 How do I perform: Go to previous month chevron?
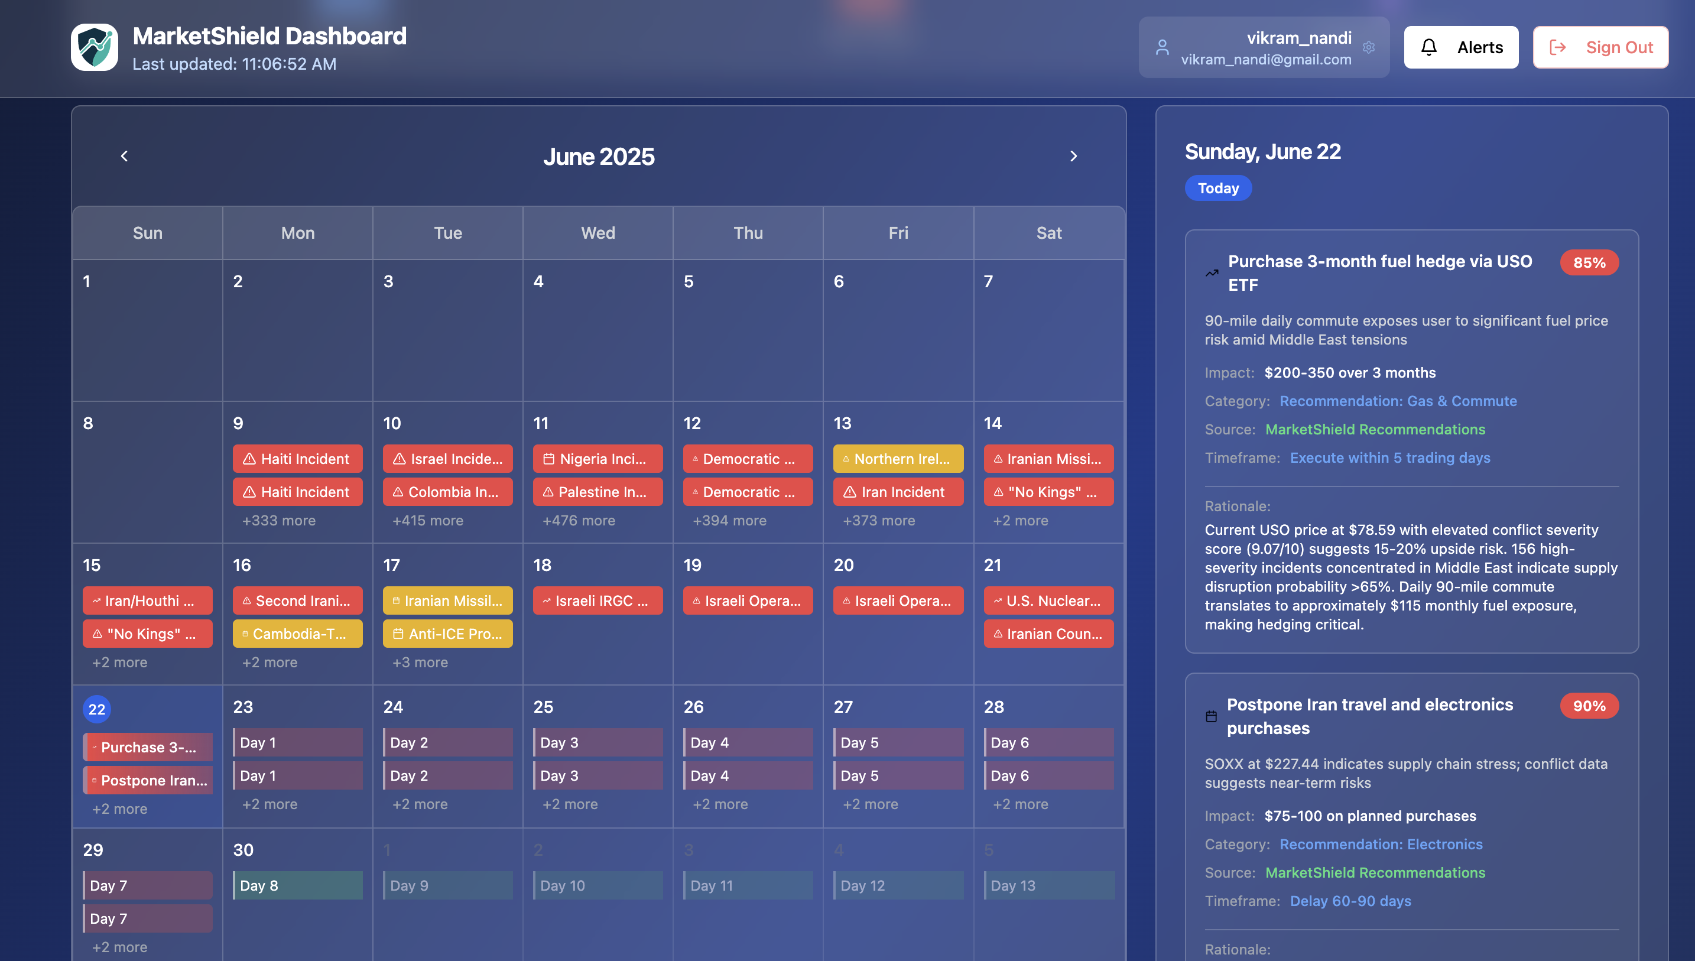pos(124,157)
